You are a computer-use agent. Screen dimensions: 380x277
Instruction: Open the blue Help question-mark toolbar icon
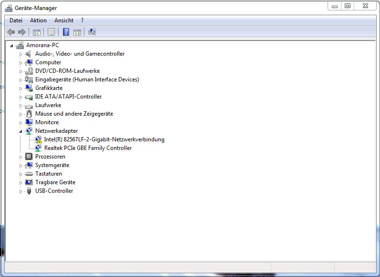tap(66, 32)
